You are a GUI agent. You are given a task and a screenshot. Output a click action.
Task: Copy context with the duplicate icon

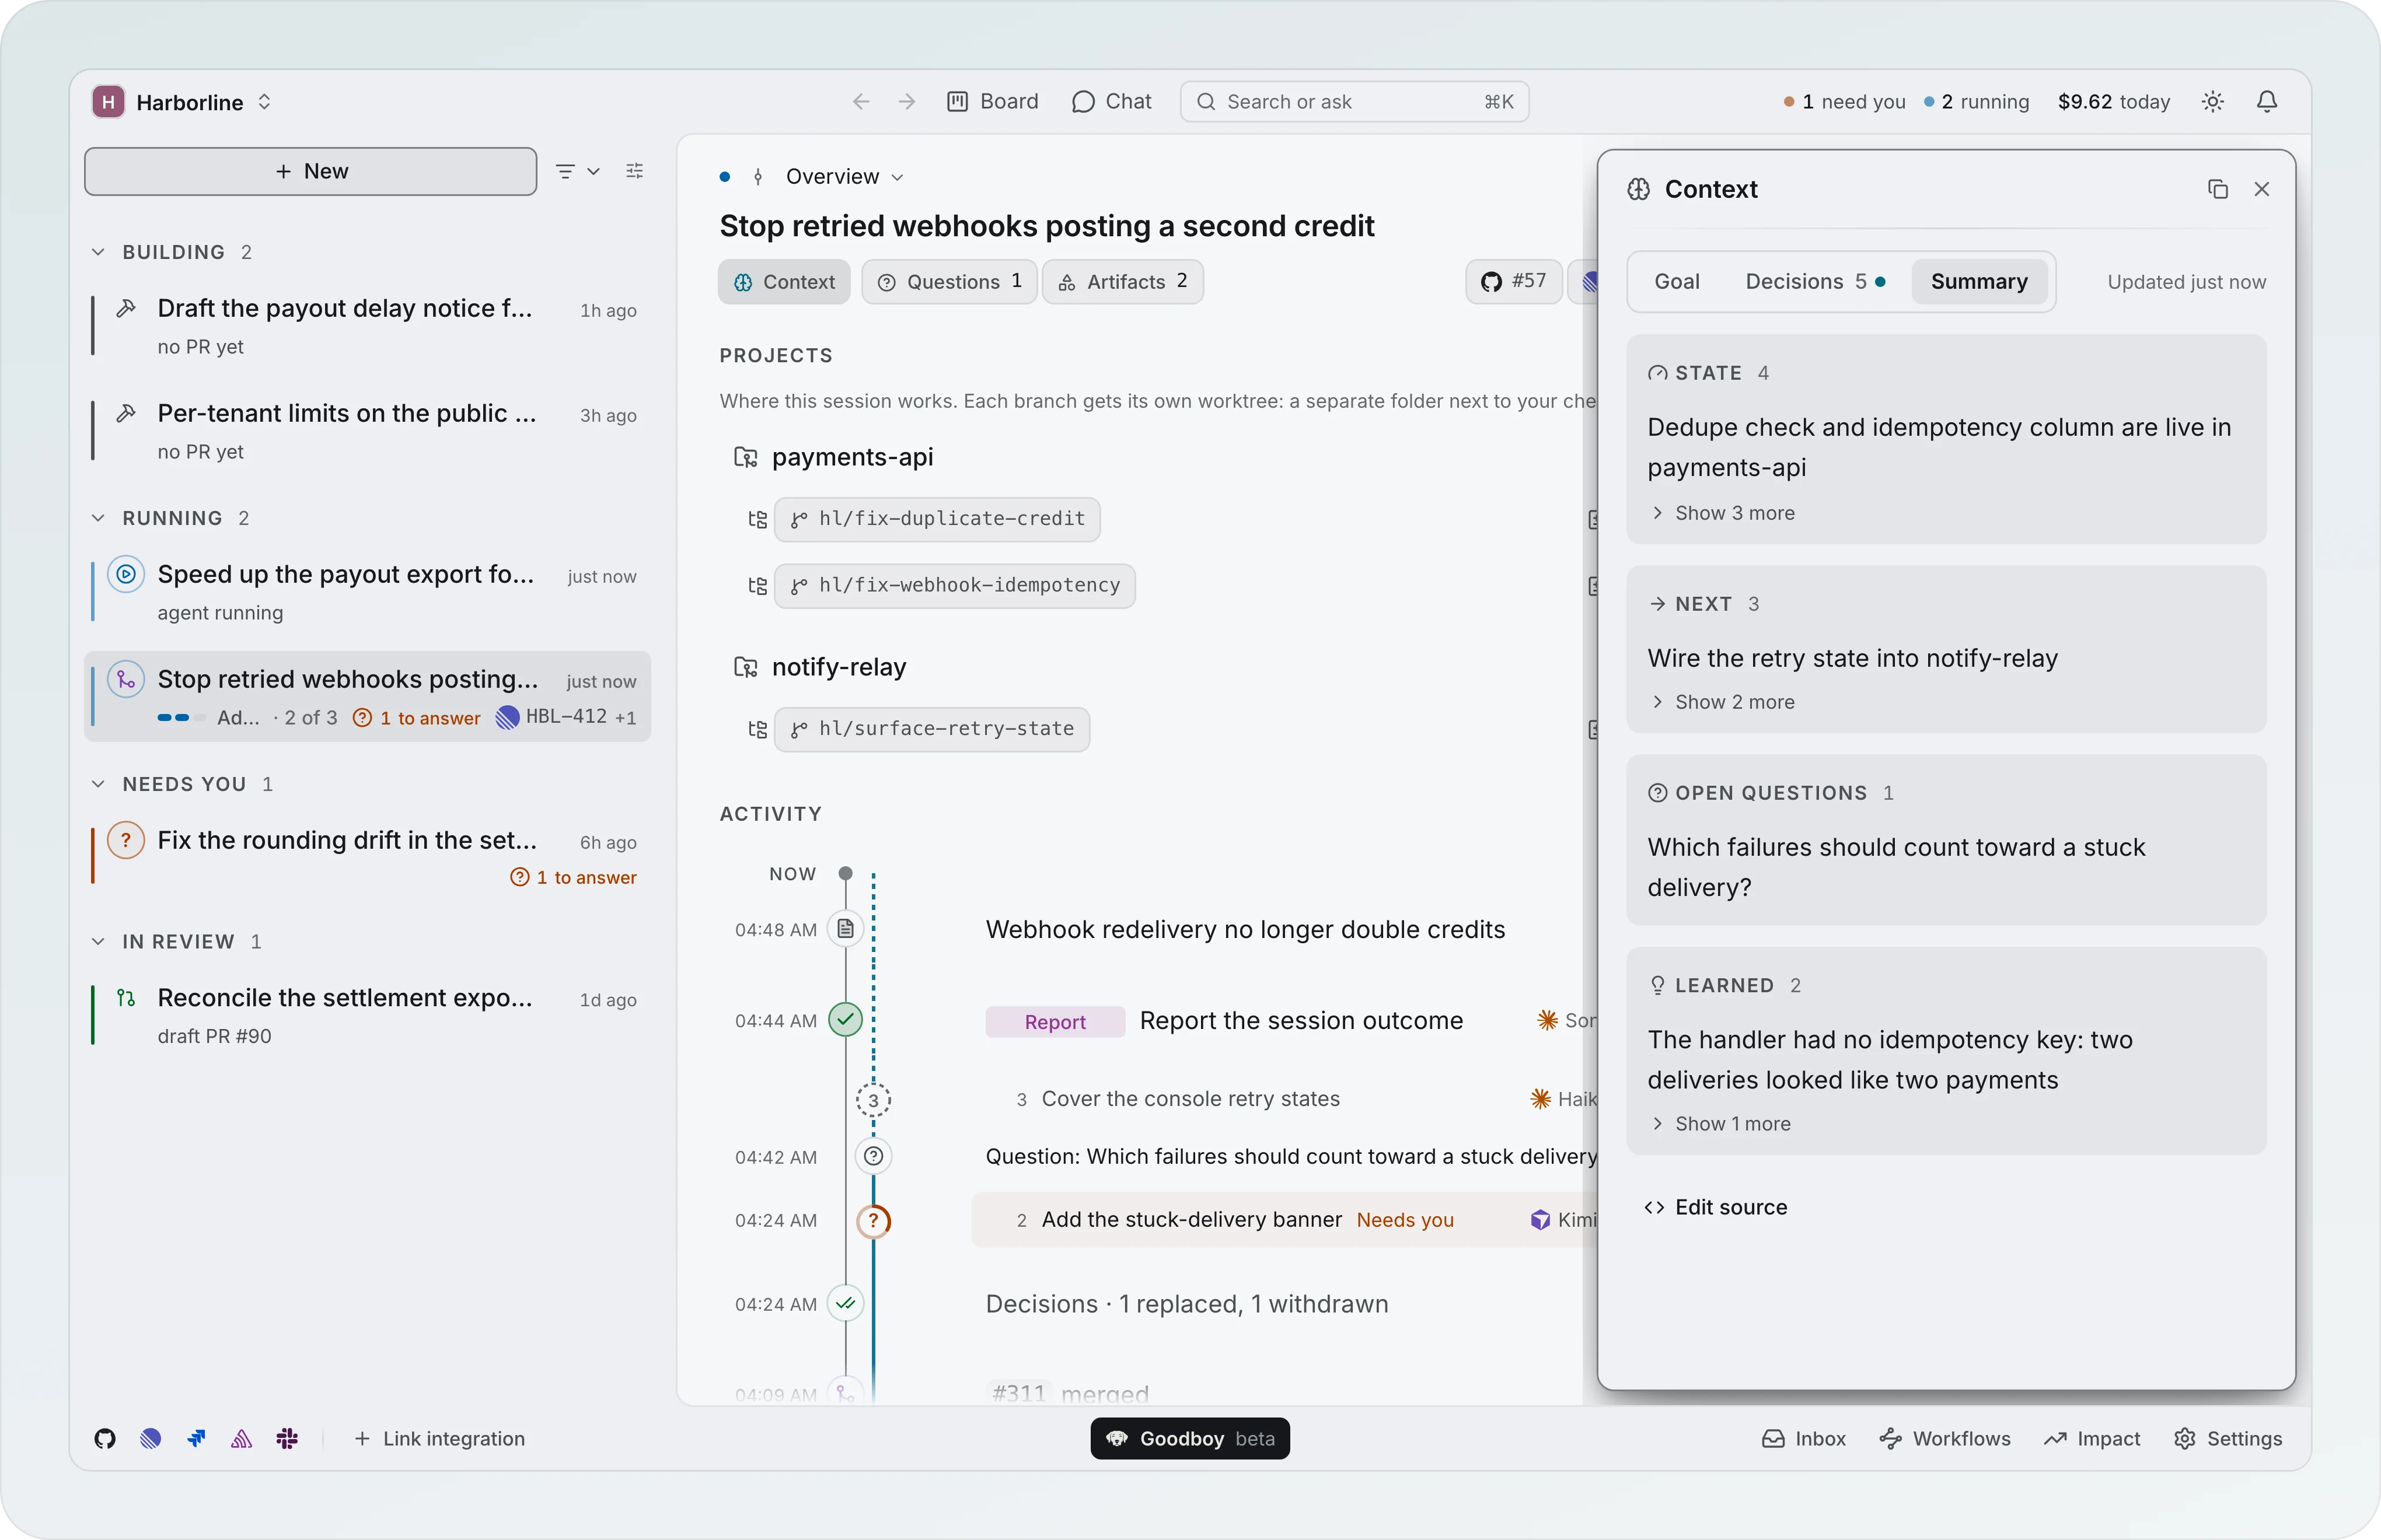2217,189
